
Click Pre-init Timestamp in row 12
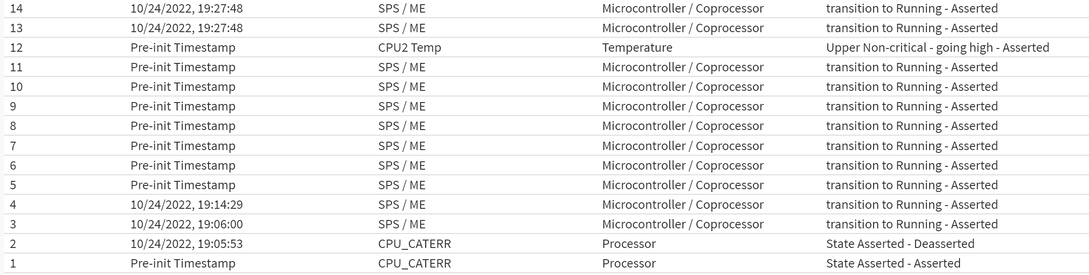[183, 48]
